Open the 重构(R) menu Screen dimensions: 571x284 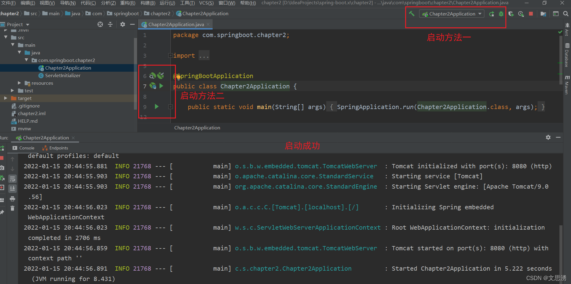click(x=128, y=3)
